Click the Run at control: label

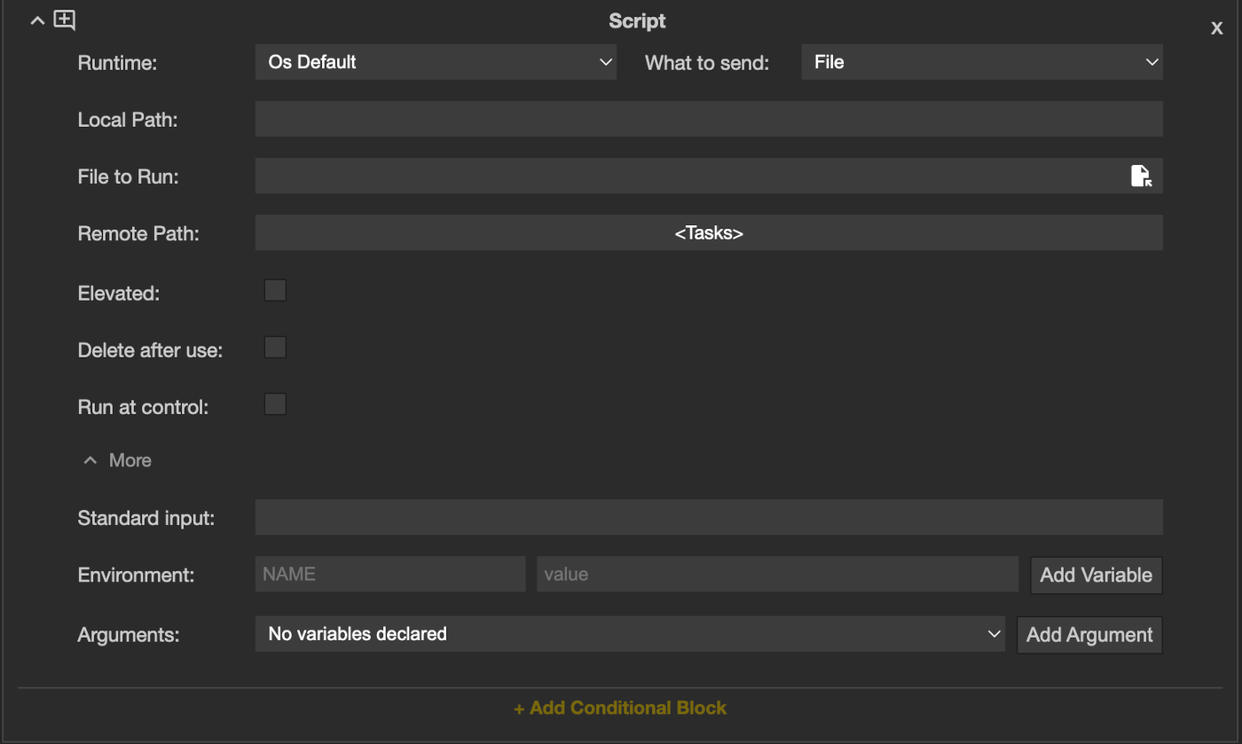[143, 407]
